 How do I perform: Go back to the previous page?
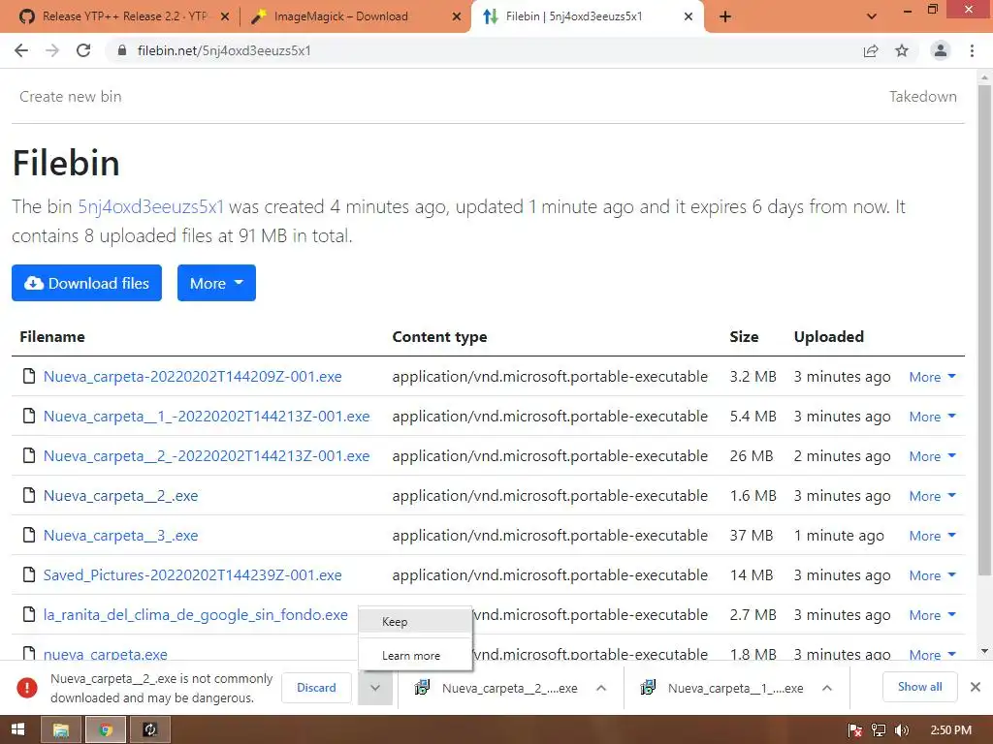click(21, 50)
